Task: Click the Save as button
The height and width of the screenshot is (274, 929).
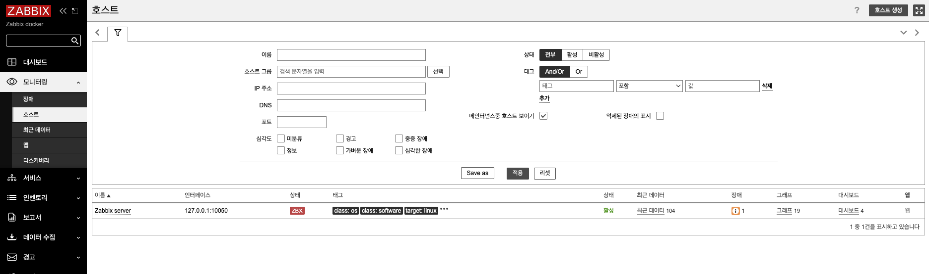Action: (477, 173)
